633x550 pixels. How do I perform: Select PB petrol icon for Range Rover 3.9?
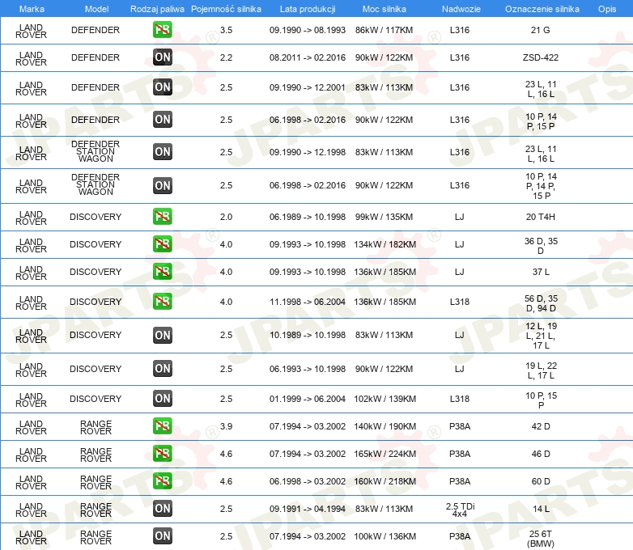coord(162,426)
